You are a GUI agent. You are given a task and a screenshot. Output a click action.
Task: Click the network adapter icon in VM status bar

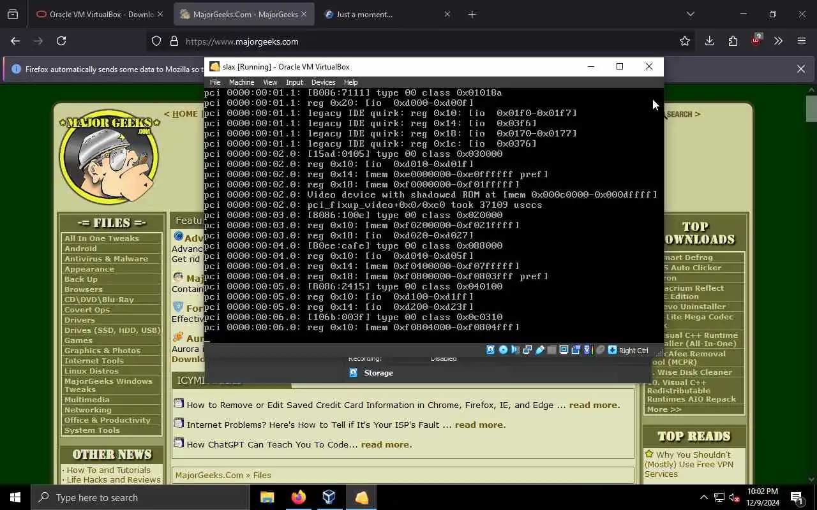(x=527, y=350)
